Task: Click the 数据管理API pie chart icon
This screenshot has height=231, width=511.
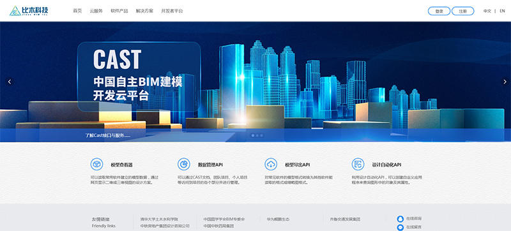Action: (184, 164)
